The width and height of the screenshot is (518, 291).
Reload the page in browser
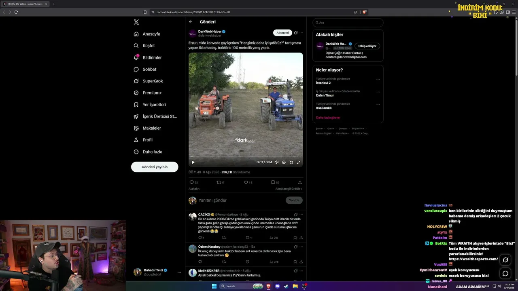[x=16, y=12]
